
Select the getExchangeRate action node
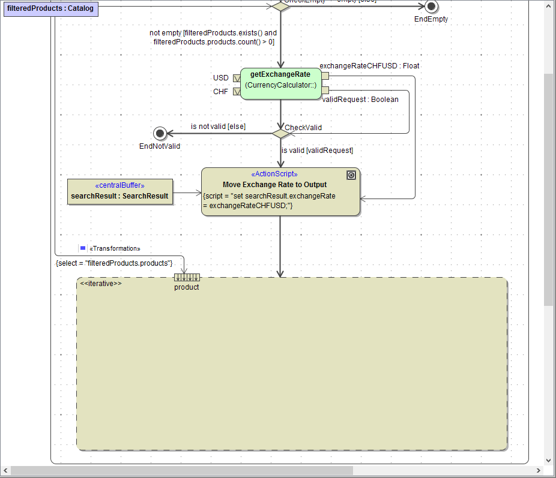280,83
